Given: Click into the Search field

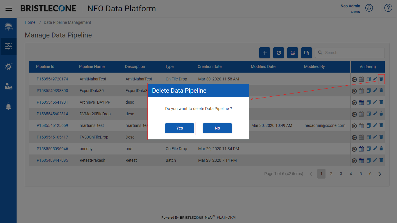Looking at the screenshot, I should click(x=350, y=53).
